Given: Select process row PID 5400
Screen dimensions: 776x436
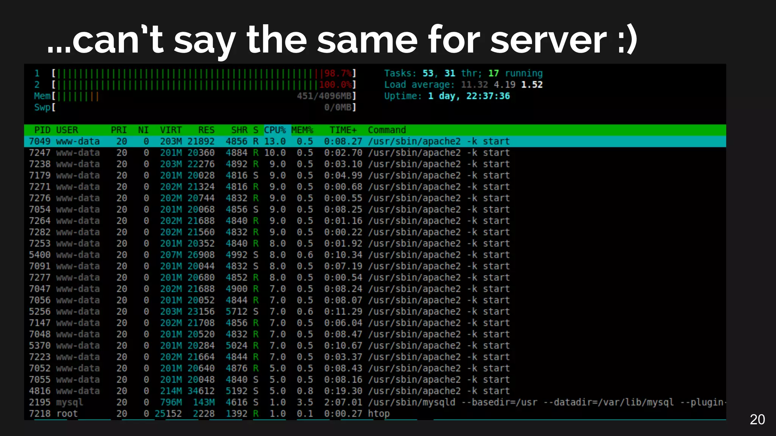Looking at the screenshot, I should pyautogui.click(x=375, y=255).
